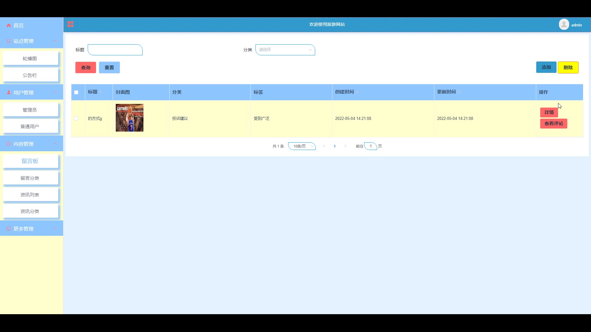
Task: Click the red grid menu icon
Action: coord(70,24)
